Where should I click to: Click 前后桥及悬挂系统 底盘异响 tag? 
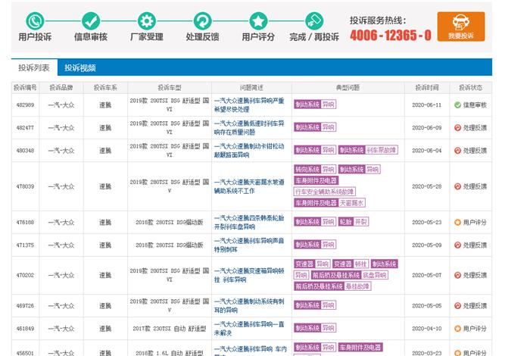click(350, 275)
